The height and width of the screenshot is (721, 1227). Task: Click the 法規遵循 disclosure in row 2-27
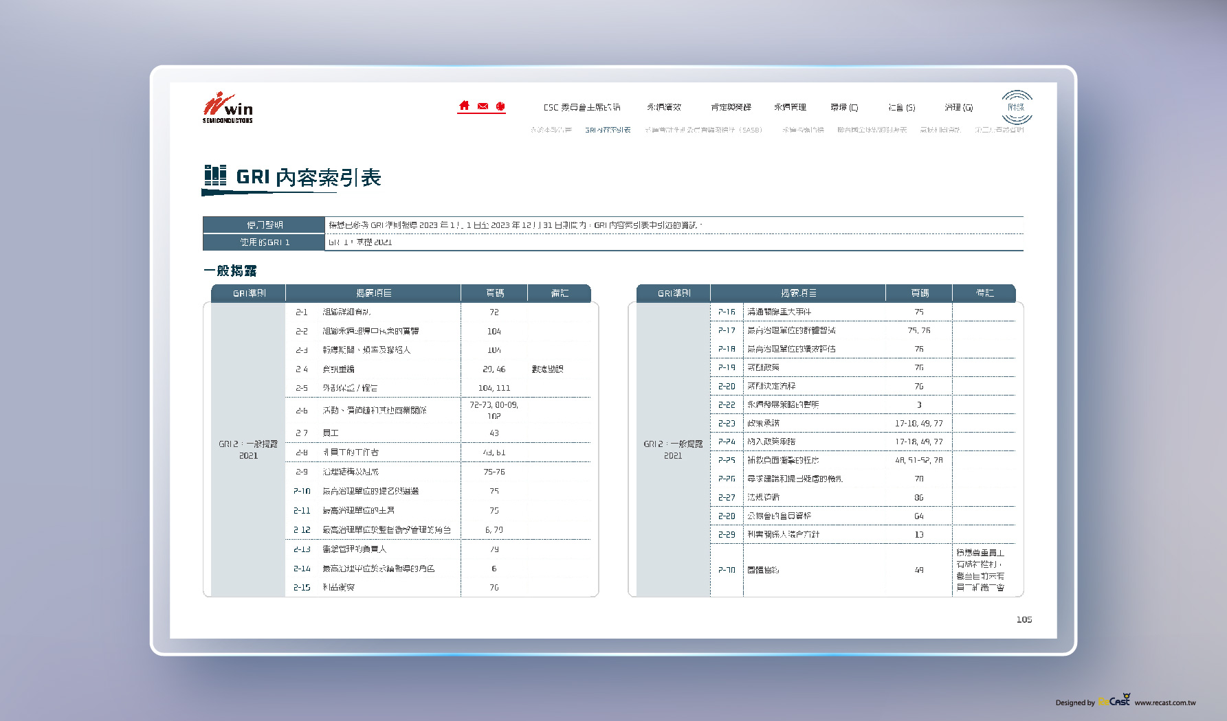pyautogui.click(x=764, y=497)
